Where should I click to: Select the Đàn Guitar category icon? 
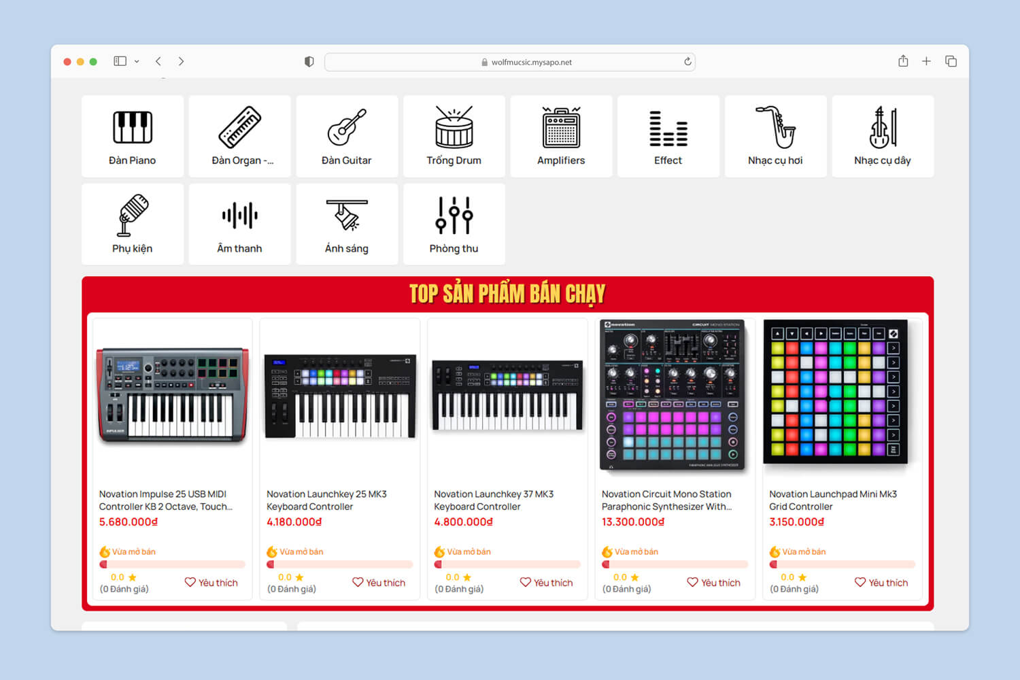pos(347,127)
